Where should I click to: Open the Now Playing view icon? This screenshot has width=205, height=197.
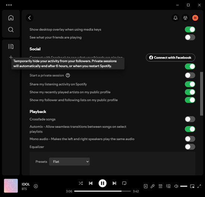(x=146, y=186)
